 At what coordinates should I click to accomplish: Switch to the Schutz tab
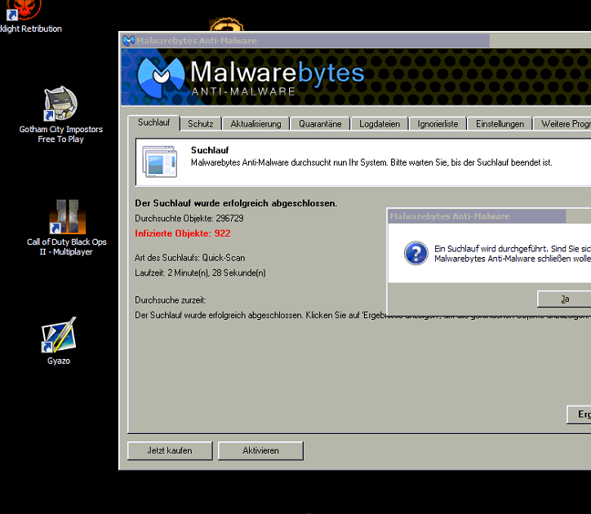(x=201, y=124)
